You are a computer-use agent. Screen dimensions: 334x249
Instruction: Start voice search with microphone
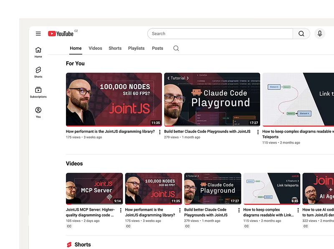point(320,34)
